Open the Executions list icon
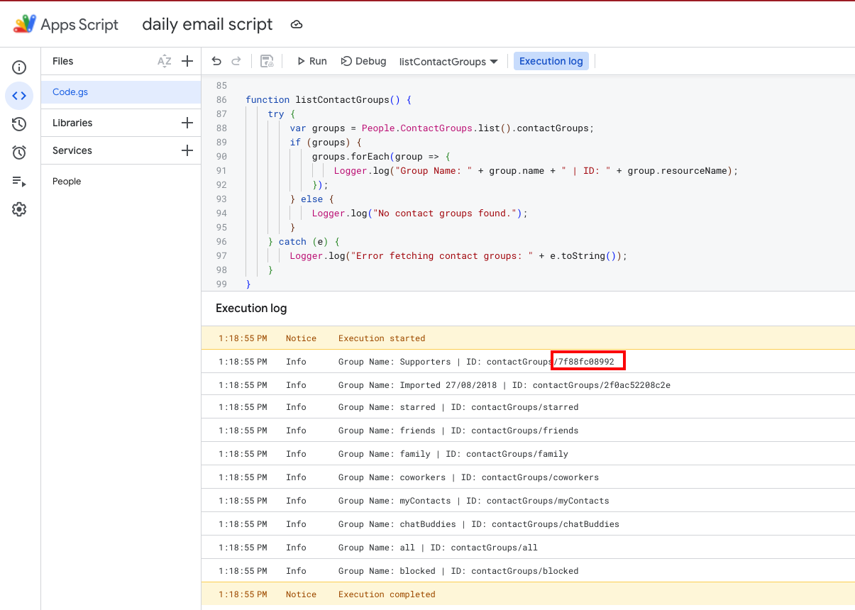The height and width of the screenshot is (610, 855). click(19, 181)
